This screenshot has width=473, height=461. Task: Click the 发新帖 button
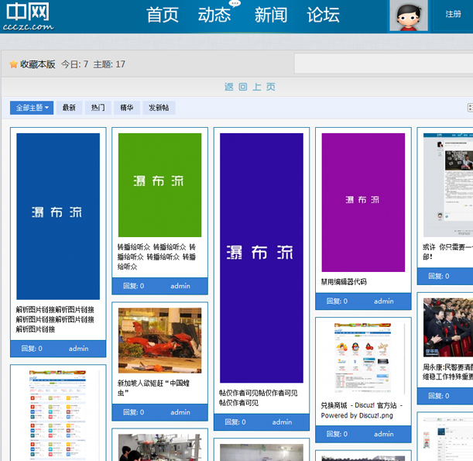coord(159,108)
